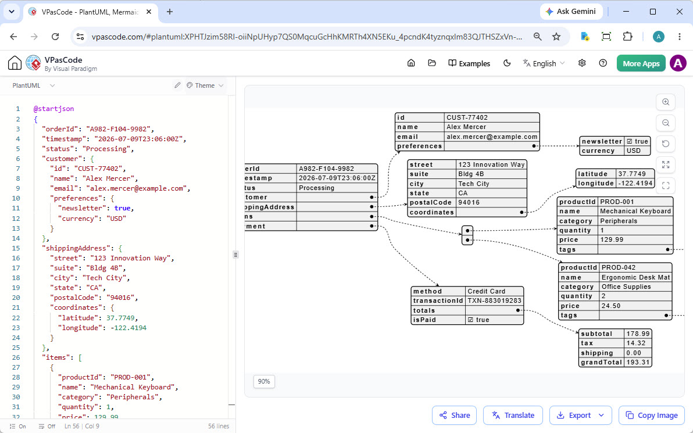Click the Ask Gemini button
Image resolution: width=693 pixels, height=433 pixels.
coord(571,12)
